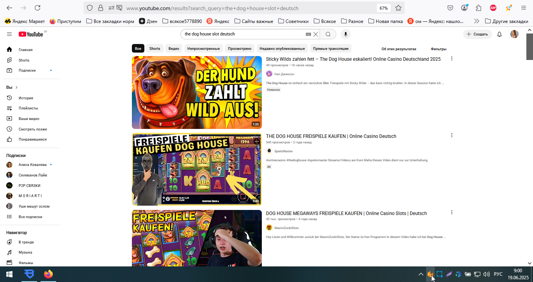Show more bookmarks with the overflow chevron
This screenshot has width=533, height=282.
[x=476, y=21]
